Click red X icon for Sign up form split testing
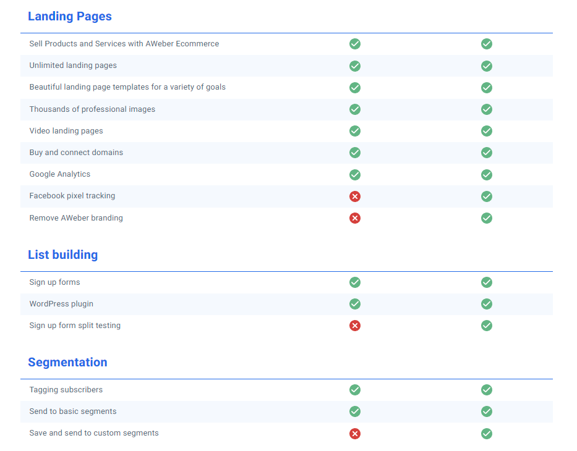Screen dimensions: 577x451 coord(355,326)
